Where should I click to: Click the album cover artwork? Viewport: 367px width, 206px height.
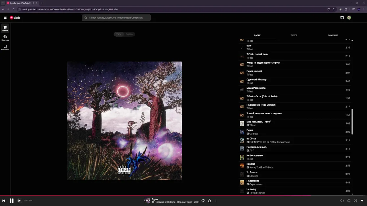coord(124,121)
